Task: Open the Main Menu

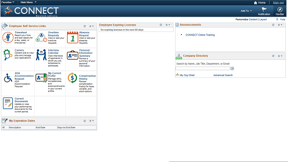Action: (x=28, y=2)
